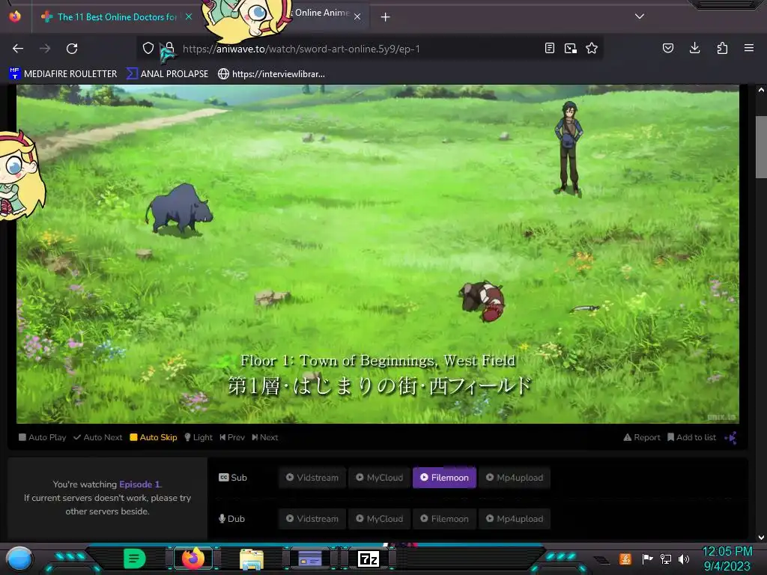Open the volume speaker tray icon

[684, 559]
